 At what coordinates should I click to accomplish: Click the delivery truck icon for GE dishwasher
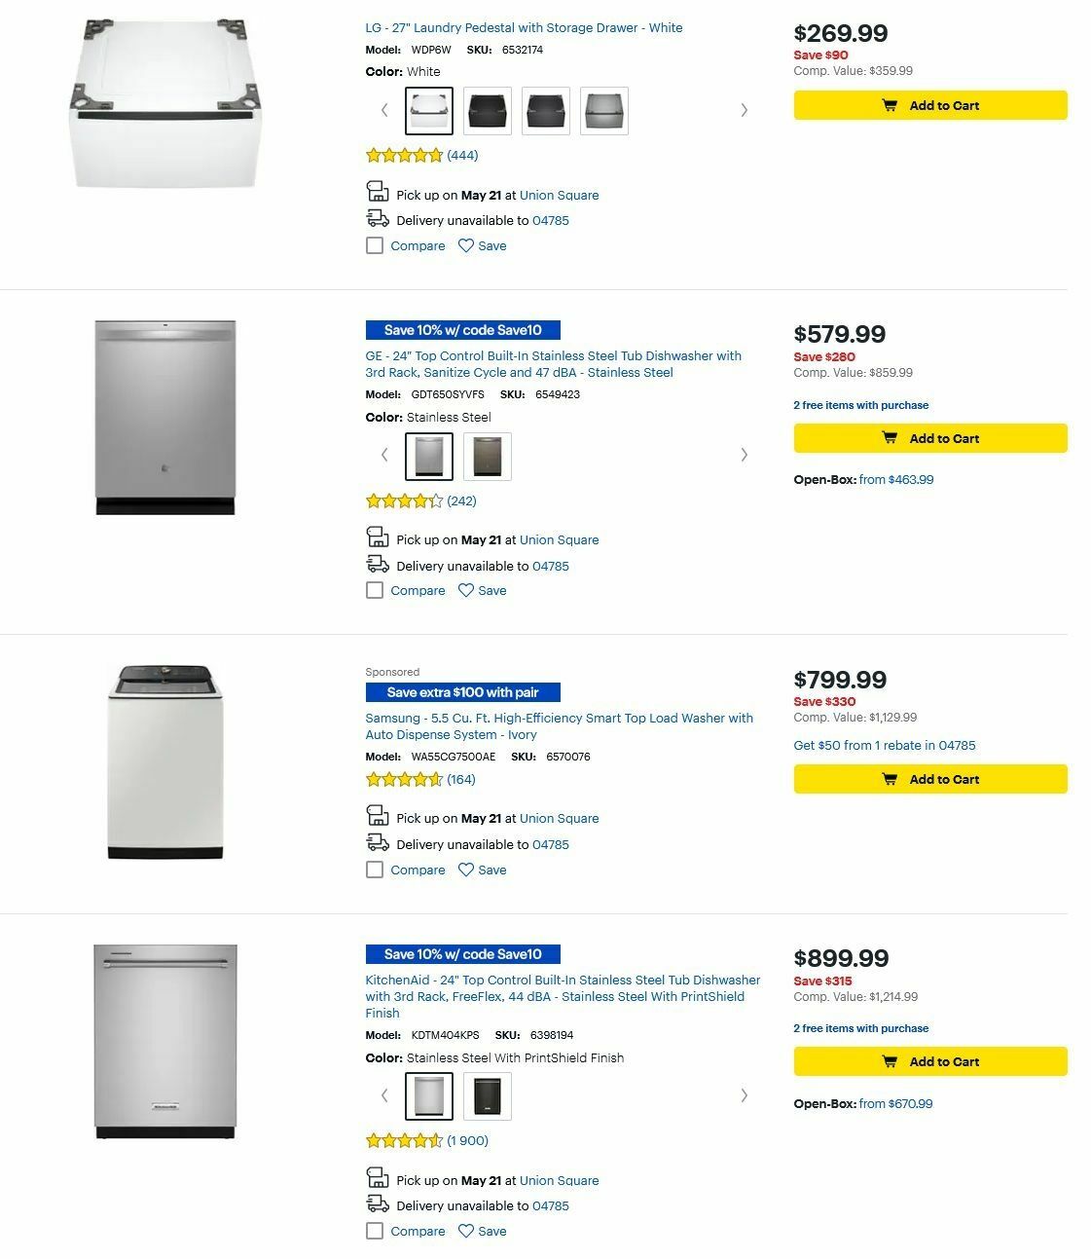click(x=377, y=563)
